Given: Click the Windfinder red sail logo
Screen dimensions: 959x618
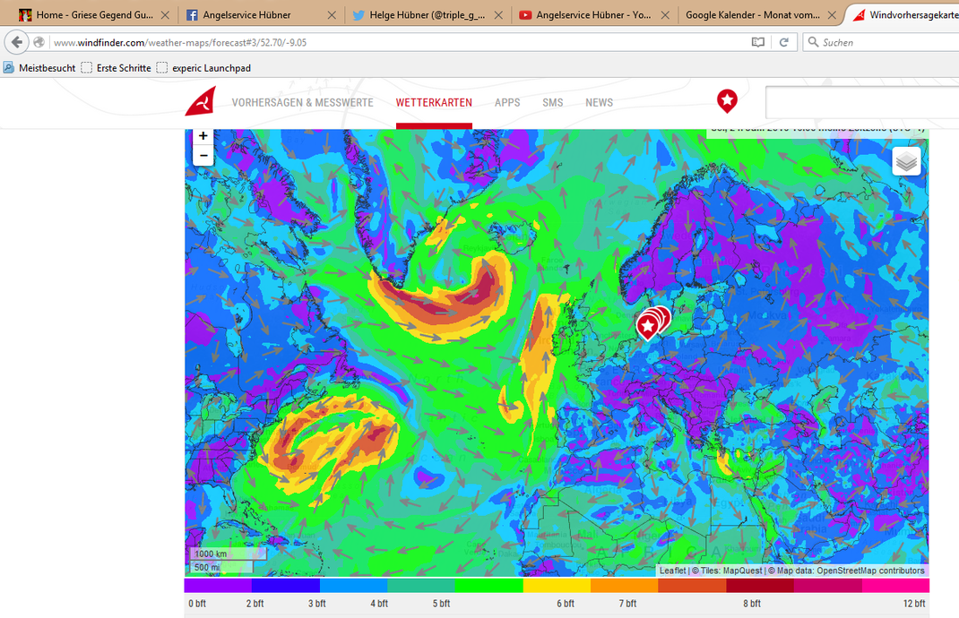Looking at the screenshot, I should coord(201,101).
